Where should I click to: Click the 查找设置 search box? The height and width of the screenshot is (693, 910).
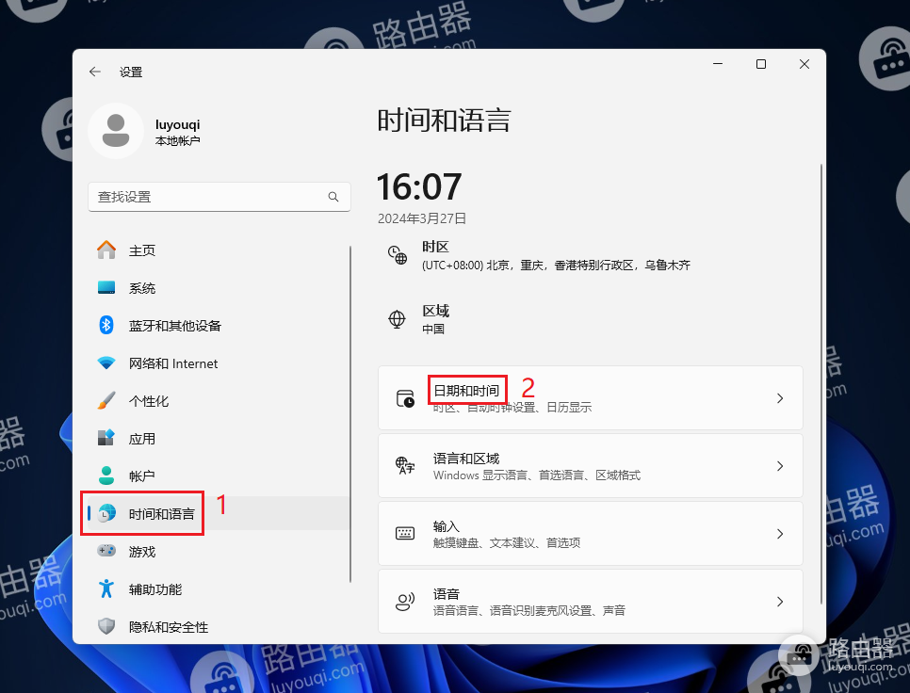pos(219,197)
